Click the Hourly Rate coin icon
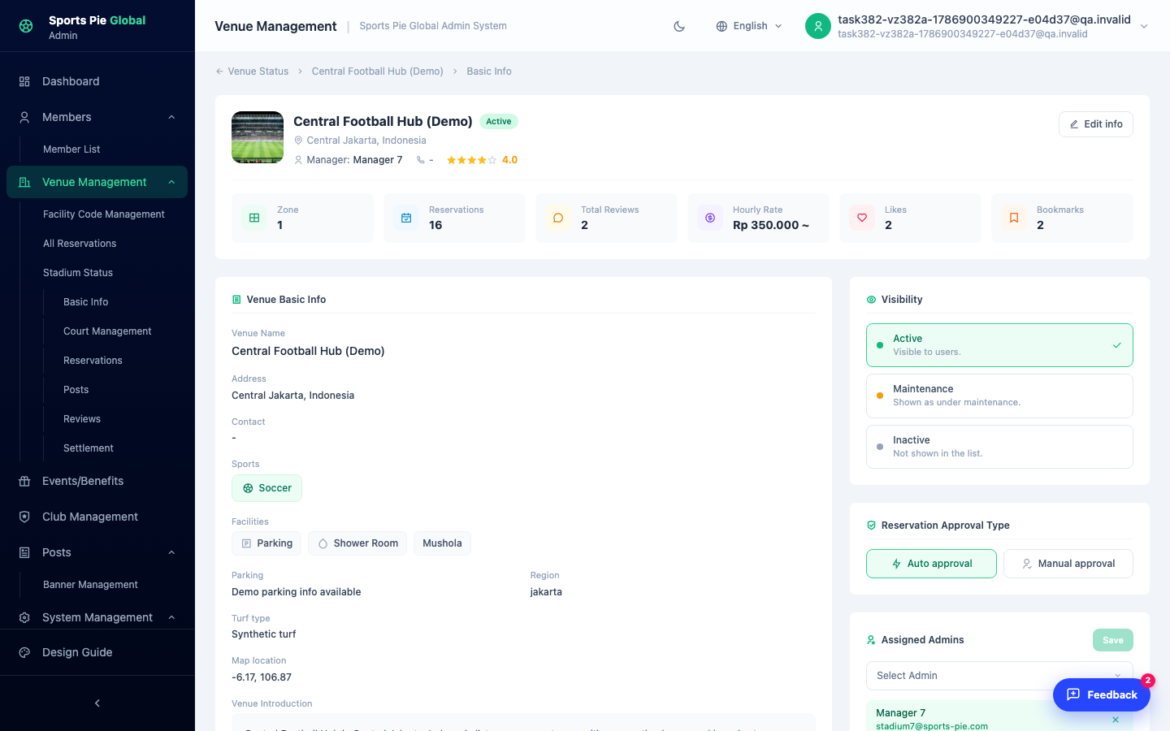Viewport: 1170px width, 731px height. [710, 218]
